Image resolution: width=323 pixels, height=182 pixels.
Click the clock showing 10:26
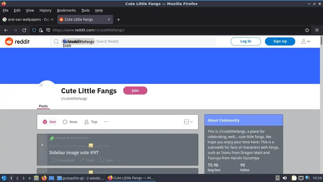(x=317, y=178)
